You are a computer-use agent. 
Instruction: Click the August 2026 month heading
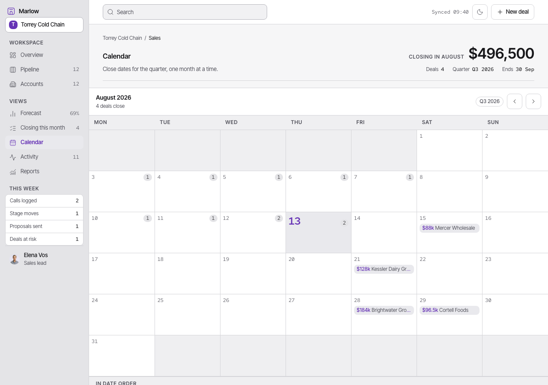pos(113,98)
